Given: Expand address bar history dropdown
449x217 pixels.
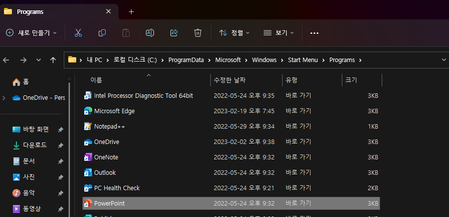Looking at the screenshot, I should pyautogui.click(x=444, y=60).
